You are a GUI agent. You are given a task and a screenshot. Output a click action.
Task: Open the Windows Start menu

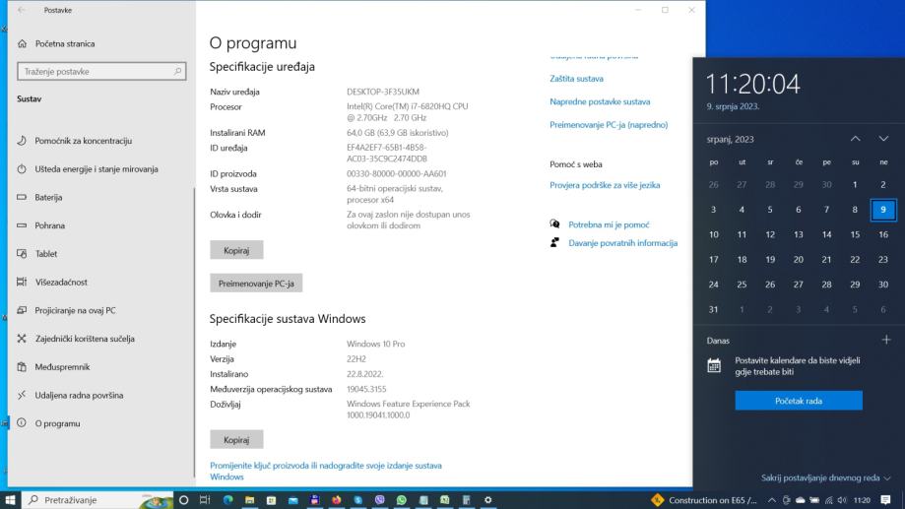(10, 500)
